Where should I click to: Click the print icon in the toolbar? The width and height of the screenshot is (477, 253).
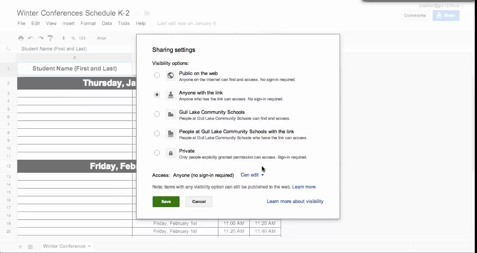pos(21,38)
